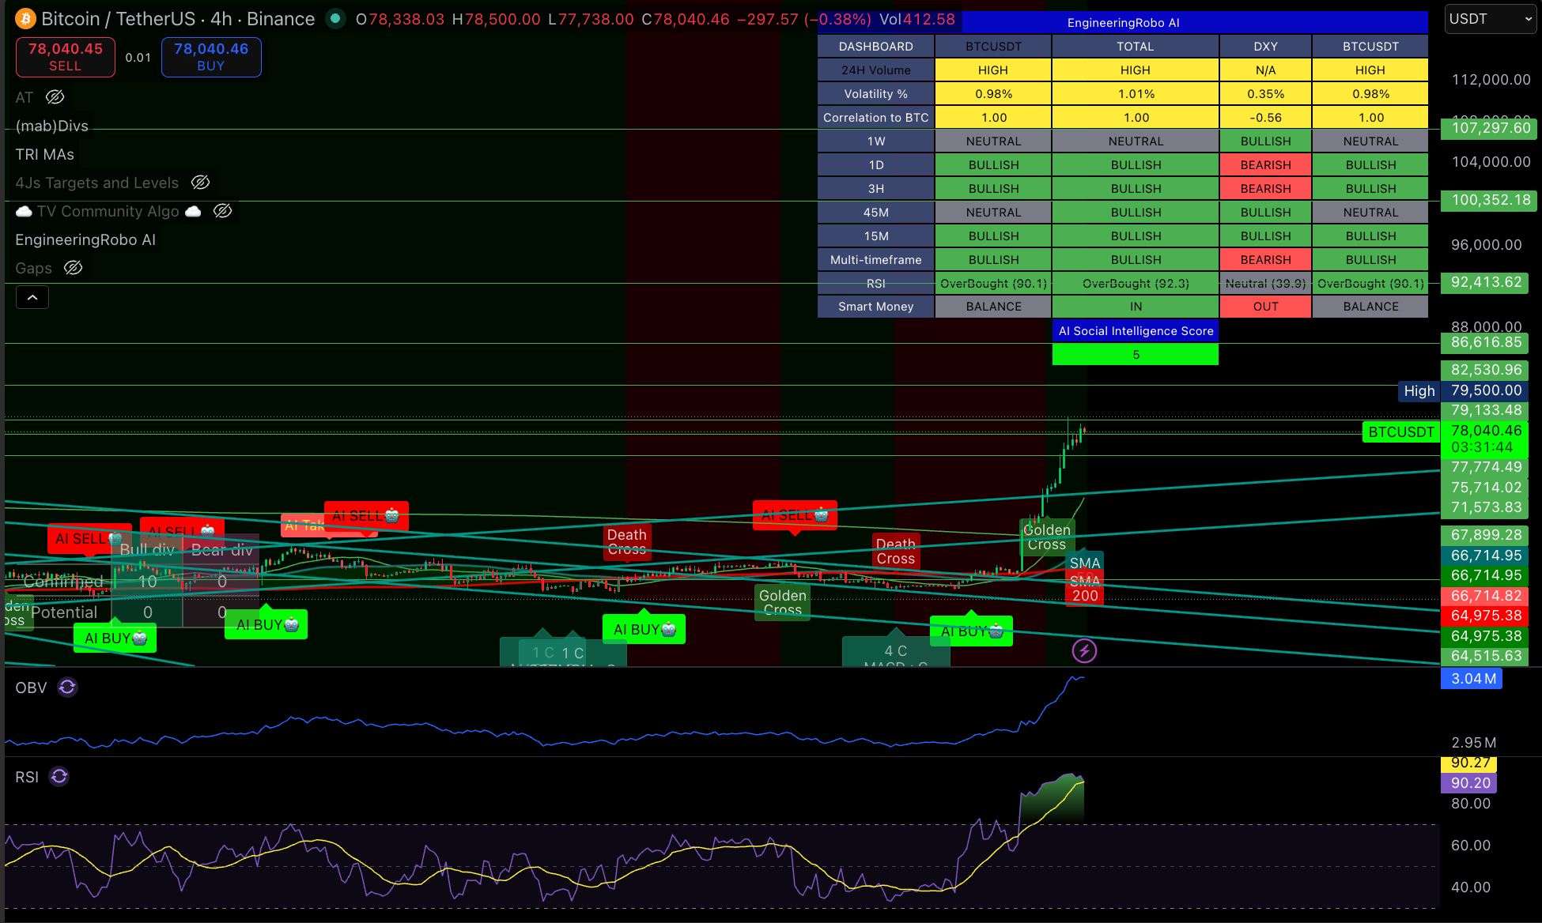Select the Gaps indicator name in legend
This screenshot has height=923, width=1542.
click(x=34, y=268)
